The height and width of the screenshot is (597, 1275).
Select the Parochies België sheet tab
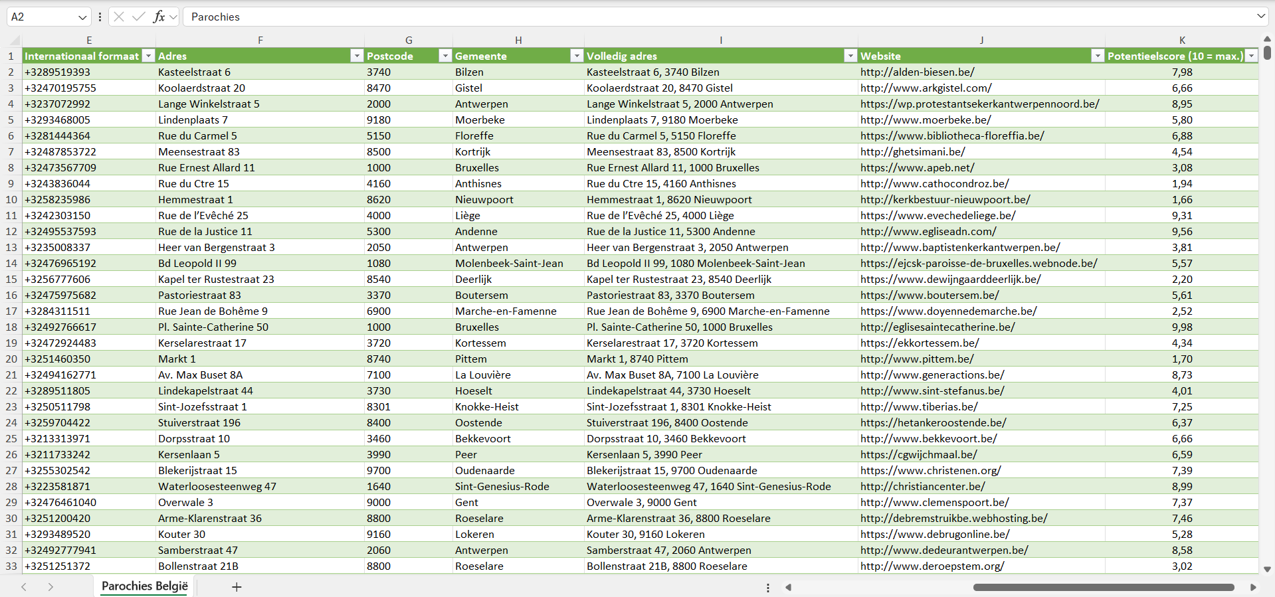pyautogui.click(x=145, y=586)
